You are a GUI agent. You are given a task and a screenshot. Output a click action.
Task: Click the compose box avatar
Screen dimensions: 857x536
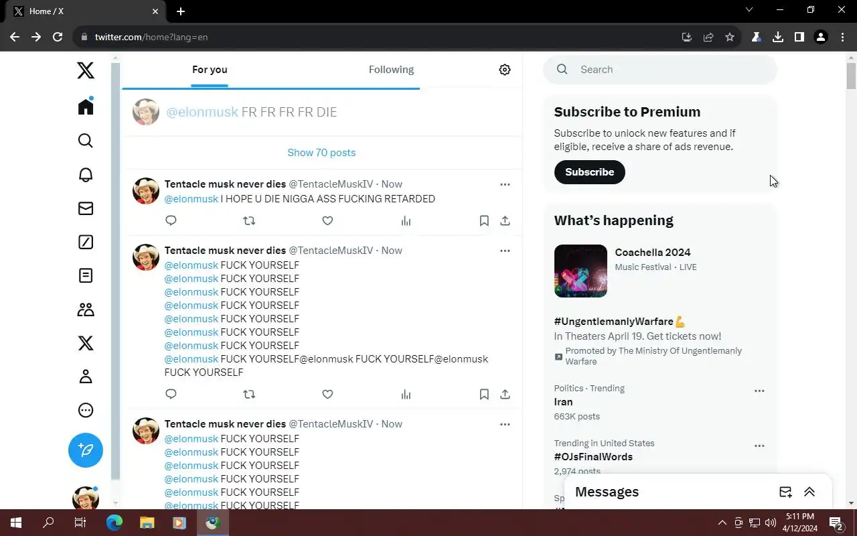click(146, 112)
